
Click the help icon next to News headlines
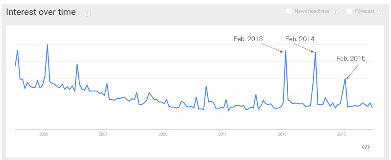click(x=336, y=11)
